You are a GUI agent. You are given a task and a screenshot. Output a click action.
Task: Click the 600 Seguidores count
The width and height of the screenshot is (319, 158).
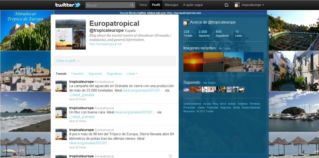pyautogui.click(x=219, y=33)
